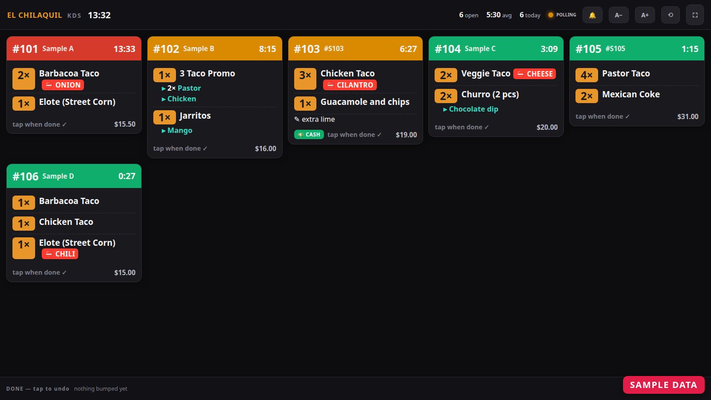Click the 2× Pastor modifier in order #102
This screenshot has width=711, height=400.
[x=181, y=88]
